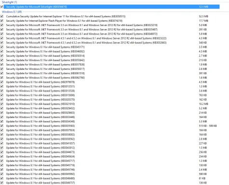The height and width of the screenshot is (185, 229).
Task: Toggle checkbox for Security Update KB3062760
Action: pyautogui.click(x=2, y=78)
